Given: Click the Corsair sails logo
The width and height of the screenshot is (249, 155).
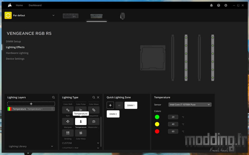Looking at the screenshot, I should pos(10,5).
